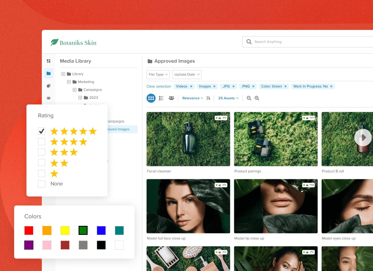Check the four-star rating checkbox
Image resolution: width=373 pixels, height=271 pixels.
coord(42,141)
